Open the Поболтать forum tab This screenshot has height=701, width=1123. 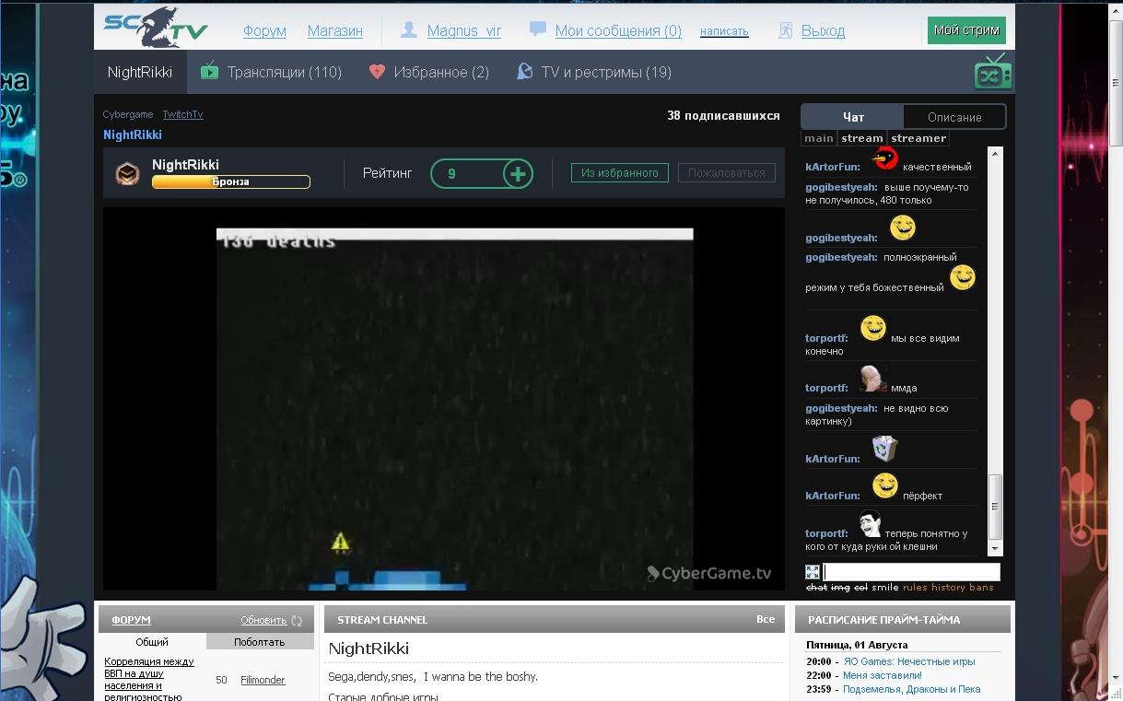(x=260, y=642)
